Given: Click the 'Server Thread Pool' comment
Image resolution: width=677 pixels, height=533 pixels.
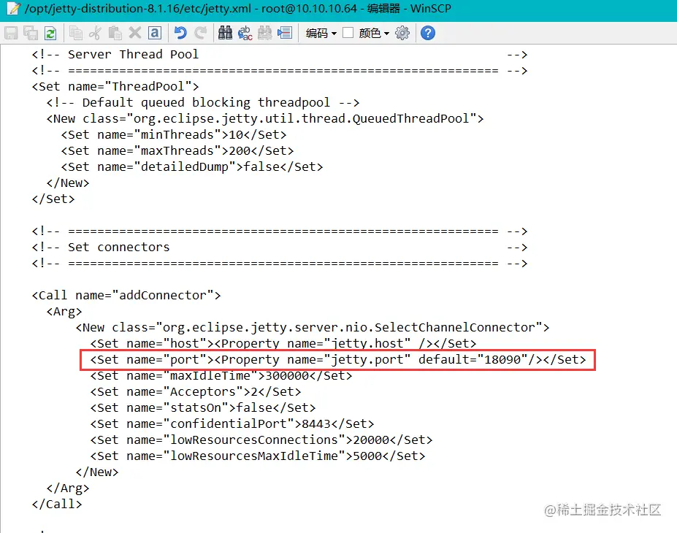Looking at the screenshot, I should pos(280,54).
